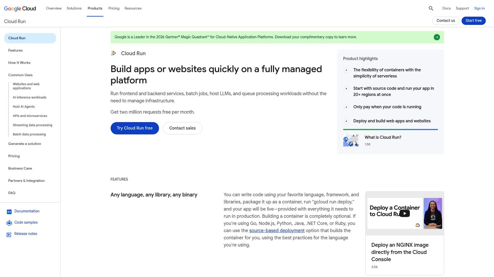Open the Solutions nav menu

(74, 8)
